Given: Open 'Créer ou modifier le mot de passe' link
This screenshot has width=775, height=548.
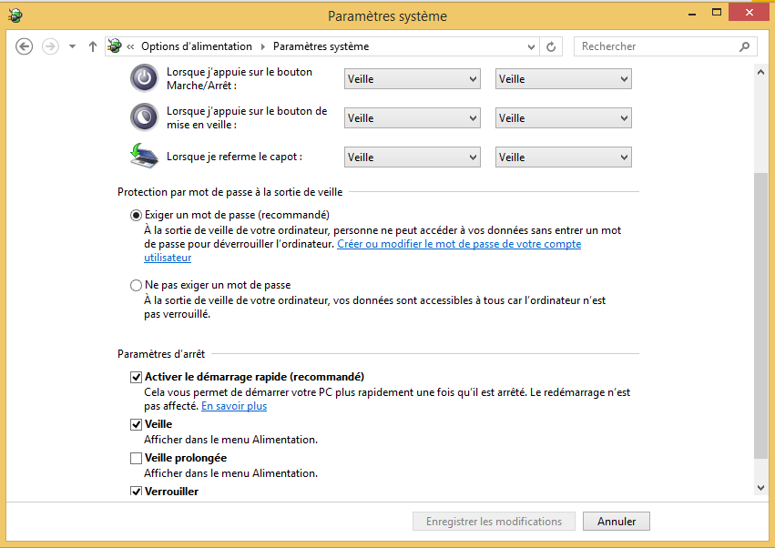Looking at the screenshot, I should [x=458, y=244].
